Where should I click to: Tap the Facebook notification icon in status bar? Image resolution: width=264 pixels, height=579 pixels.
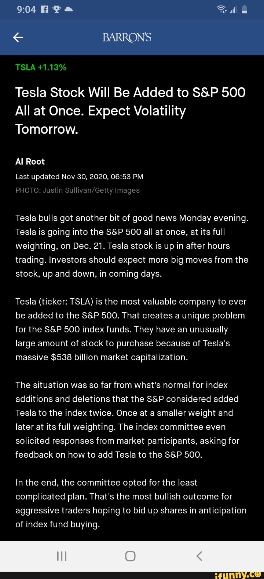click(44, 10)
